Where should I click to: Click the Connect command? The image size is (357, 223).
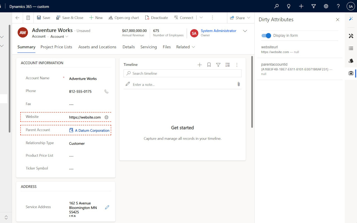(184, 18)
